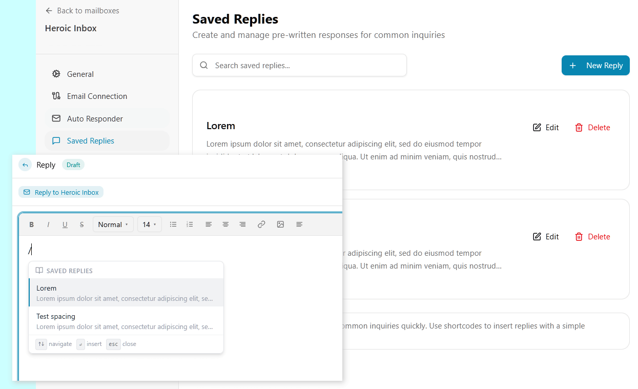Click the New Reply button
The width and height of the screenshot is (638, 389).
coord(595,65)
